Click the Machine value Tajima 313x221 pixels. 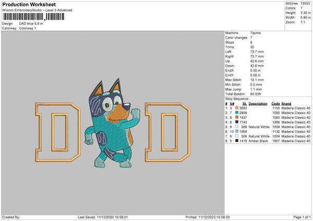pyautogui.click(x=257, y=33)
